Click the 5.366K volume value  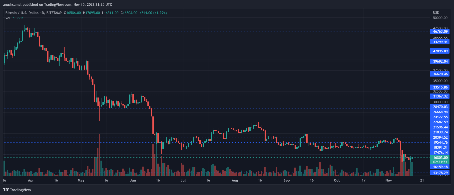pyautogui.click(x=18, y=18)
